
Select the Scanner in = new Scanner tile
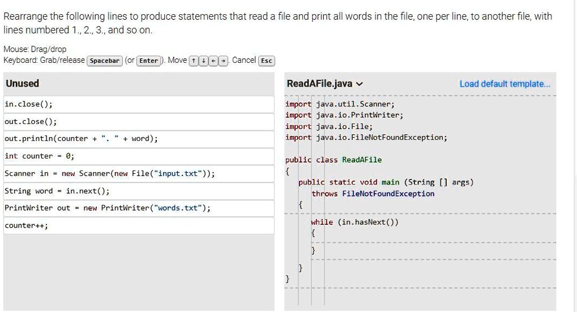(139, 173)
